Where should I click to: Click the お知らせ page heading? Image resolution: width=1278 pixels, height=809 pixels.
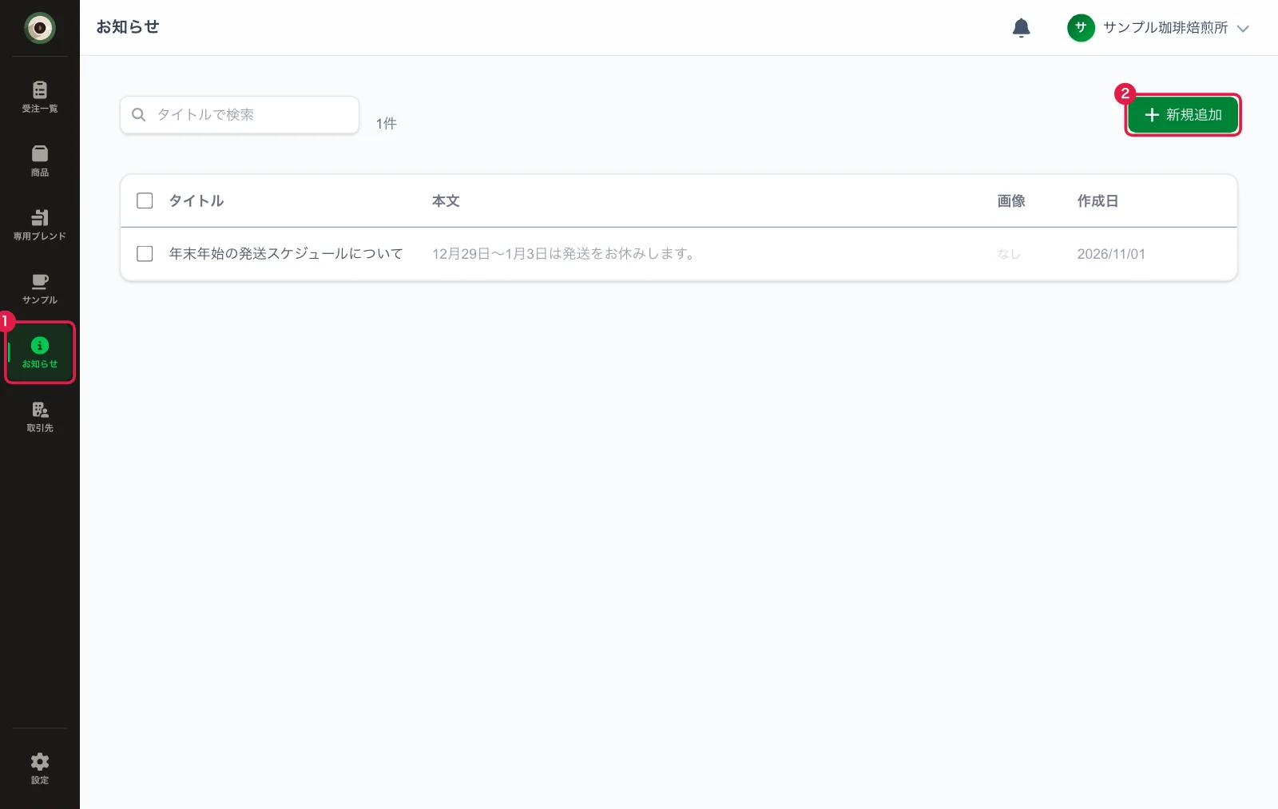[x=128, y=26]
